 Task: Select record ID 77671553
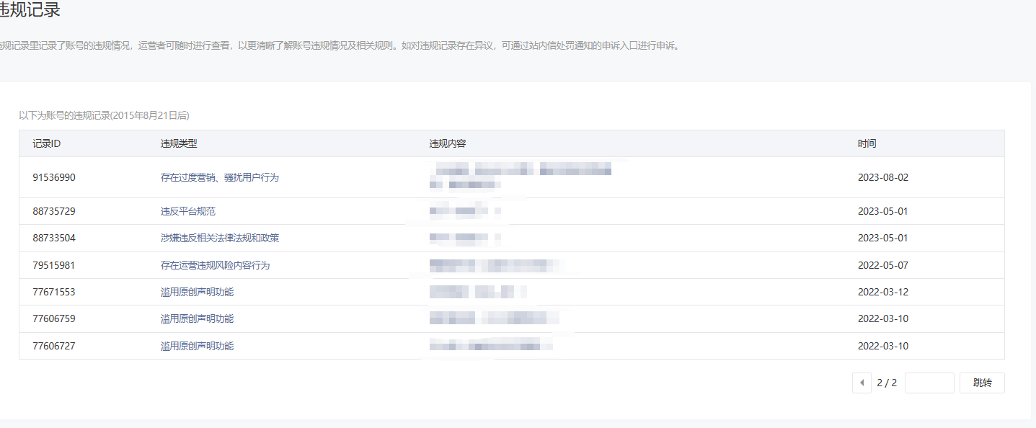54,292
